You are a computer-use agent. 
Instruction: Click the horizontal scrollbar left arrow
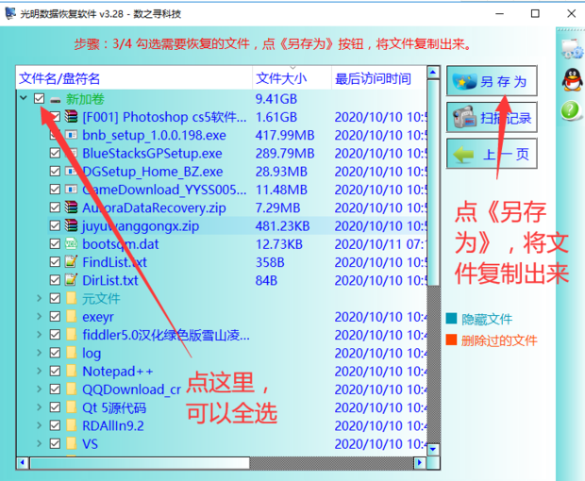click(x=23, y=463)
